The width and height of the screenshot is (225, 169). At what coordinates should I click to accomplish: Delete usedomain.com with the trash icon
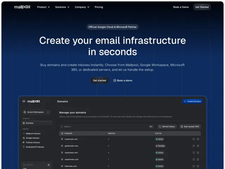[x=198, y=159]
